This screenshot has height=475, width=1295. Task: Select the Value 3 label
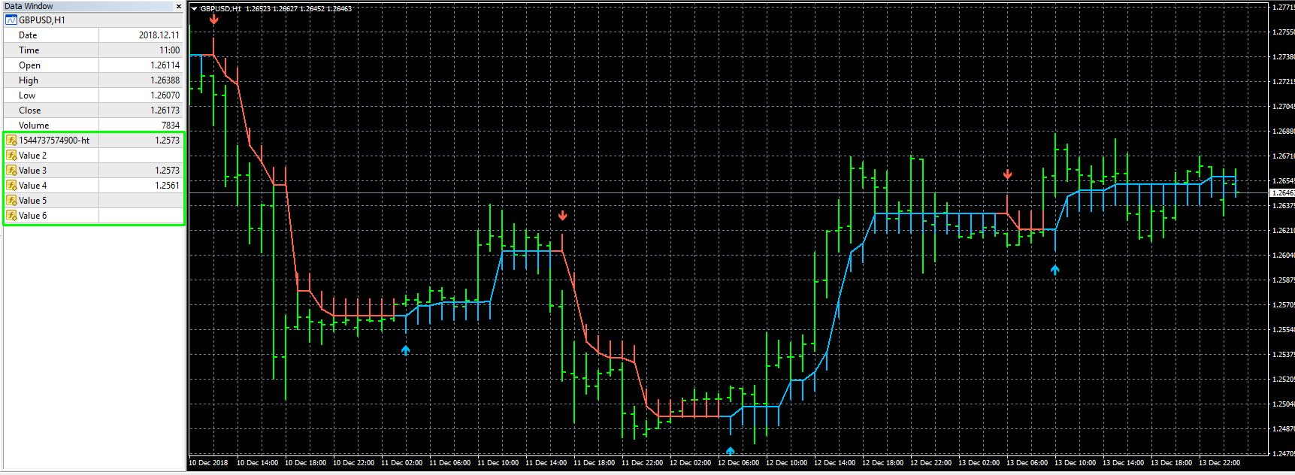33,171
